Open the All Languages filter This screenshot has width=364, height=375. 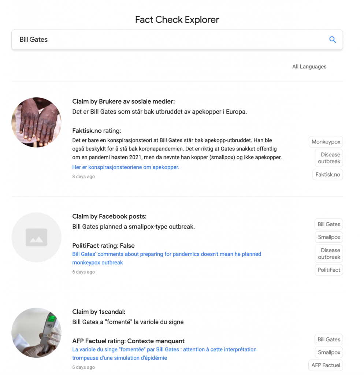click(x=309, y=67)
